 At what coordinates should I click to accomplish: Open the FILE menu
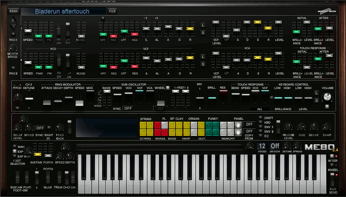[x=113, y=11]
